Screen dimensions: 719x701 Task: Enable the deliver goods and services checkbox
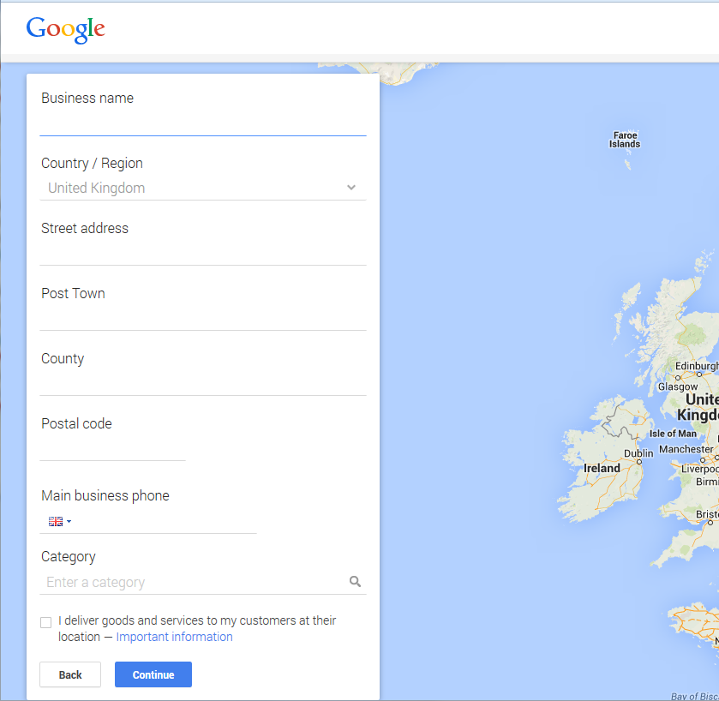tap(46, 622)
